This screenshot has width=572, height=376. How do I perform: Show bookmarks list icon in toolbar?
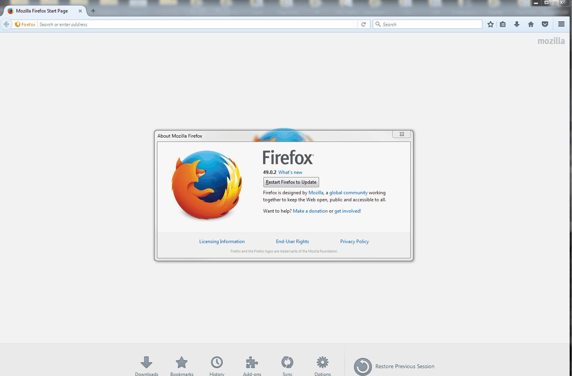[x=503, y=24]
